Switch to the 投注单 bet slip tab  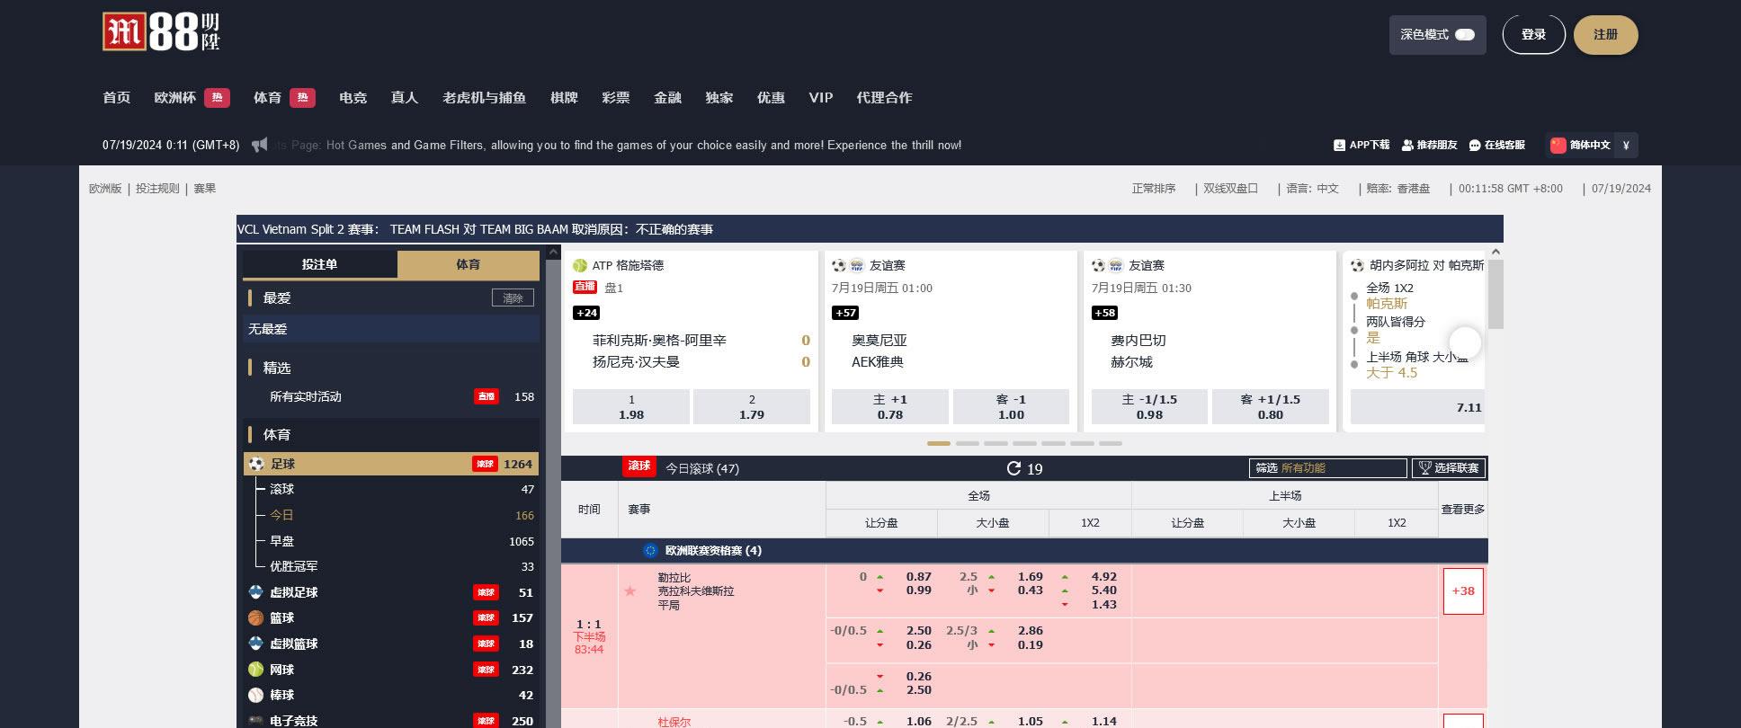pos(319,264)
